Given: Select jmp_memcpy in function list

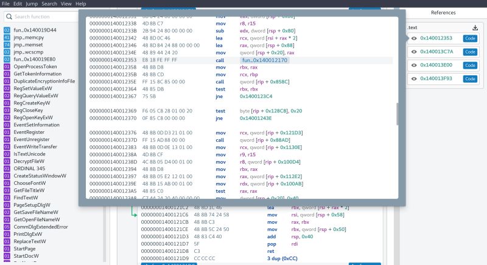Looking at the screenshot, I should click(x=29, y=38).
